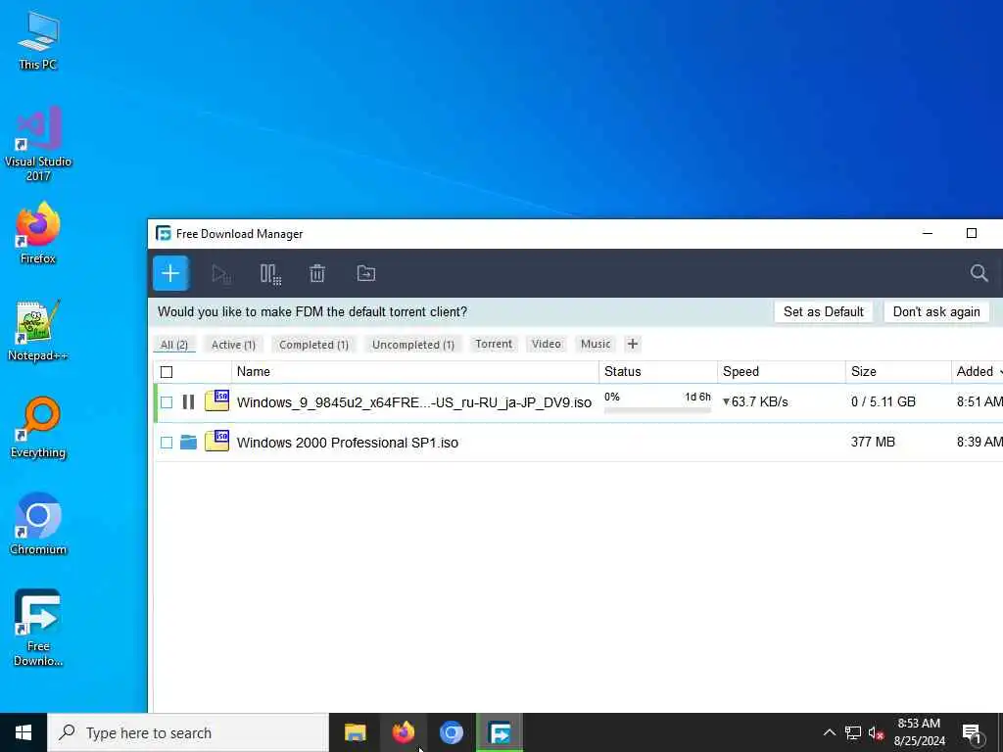Click ISO file icon of Windows 2000 download
The width and height of the screenshot is (1003, 752).
point(216,441)
